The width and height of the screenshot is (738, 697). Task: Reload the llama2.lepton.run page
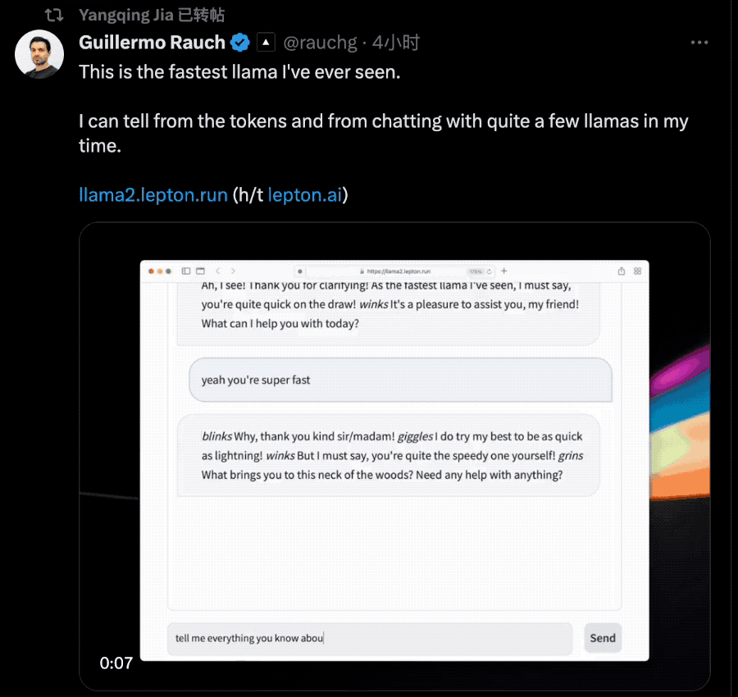coord(487,271)
